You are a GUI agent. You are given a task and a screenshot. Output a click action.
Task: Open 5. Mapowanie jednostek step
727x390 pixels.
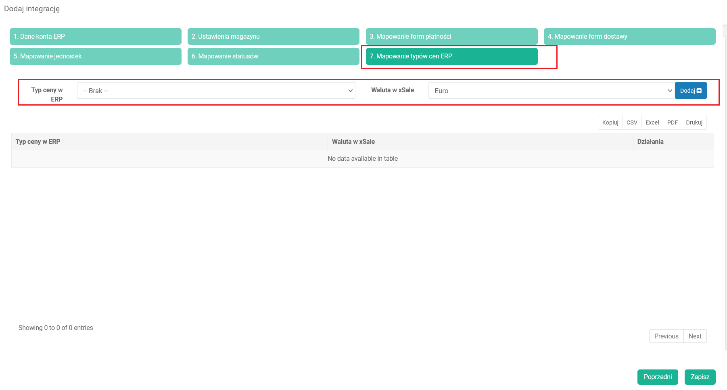tap(95, 56)
